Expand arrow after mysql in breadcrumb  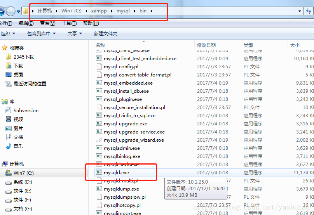(135, 11)
